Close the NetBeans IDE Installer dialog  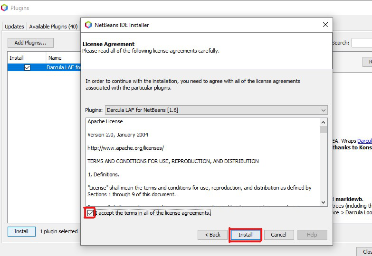point(325,25)
